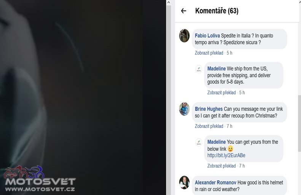
Task: Open Madeline's name in the shipping reply
Action: click(x=217, y=69)
